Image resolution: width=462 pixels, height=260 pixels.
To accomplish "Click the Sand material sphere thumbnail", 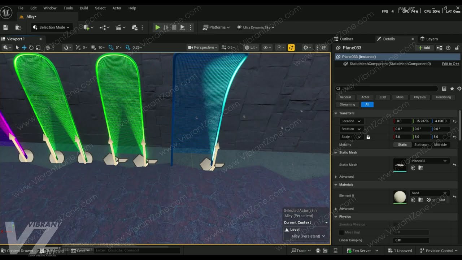I will (400, 197).
